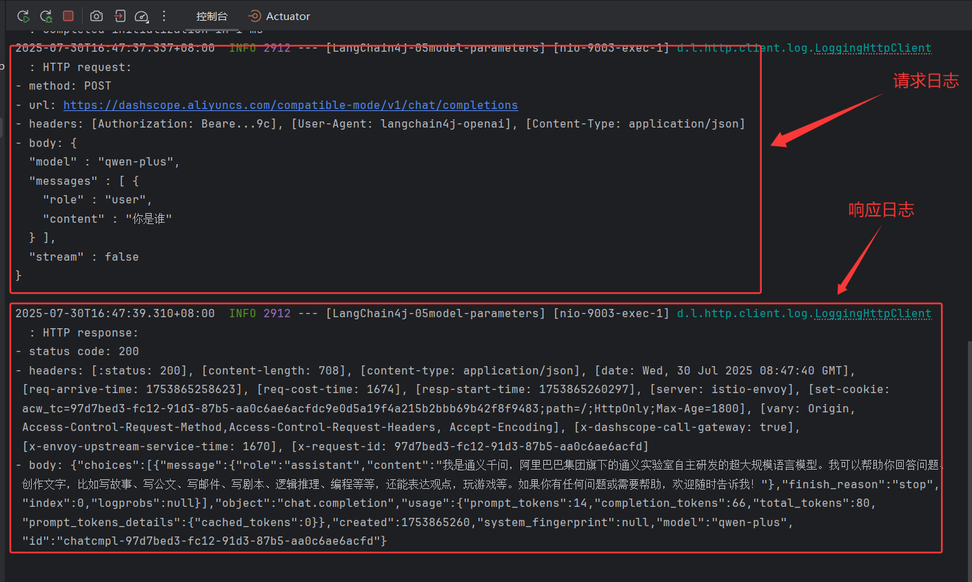Take a thread dump with camera icon
Viewport: 972px width, 582px height.
(x=97, y=16)
